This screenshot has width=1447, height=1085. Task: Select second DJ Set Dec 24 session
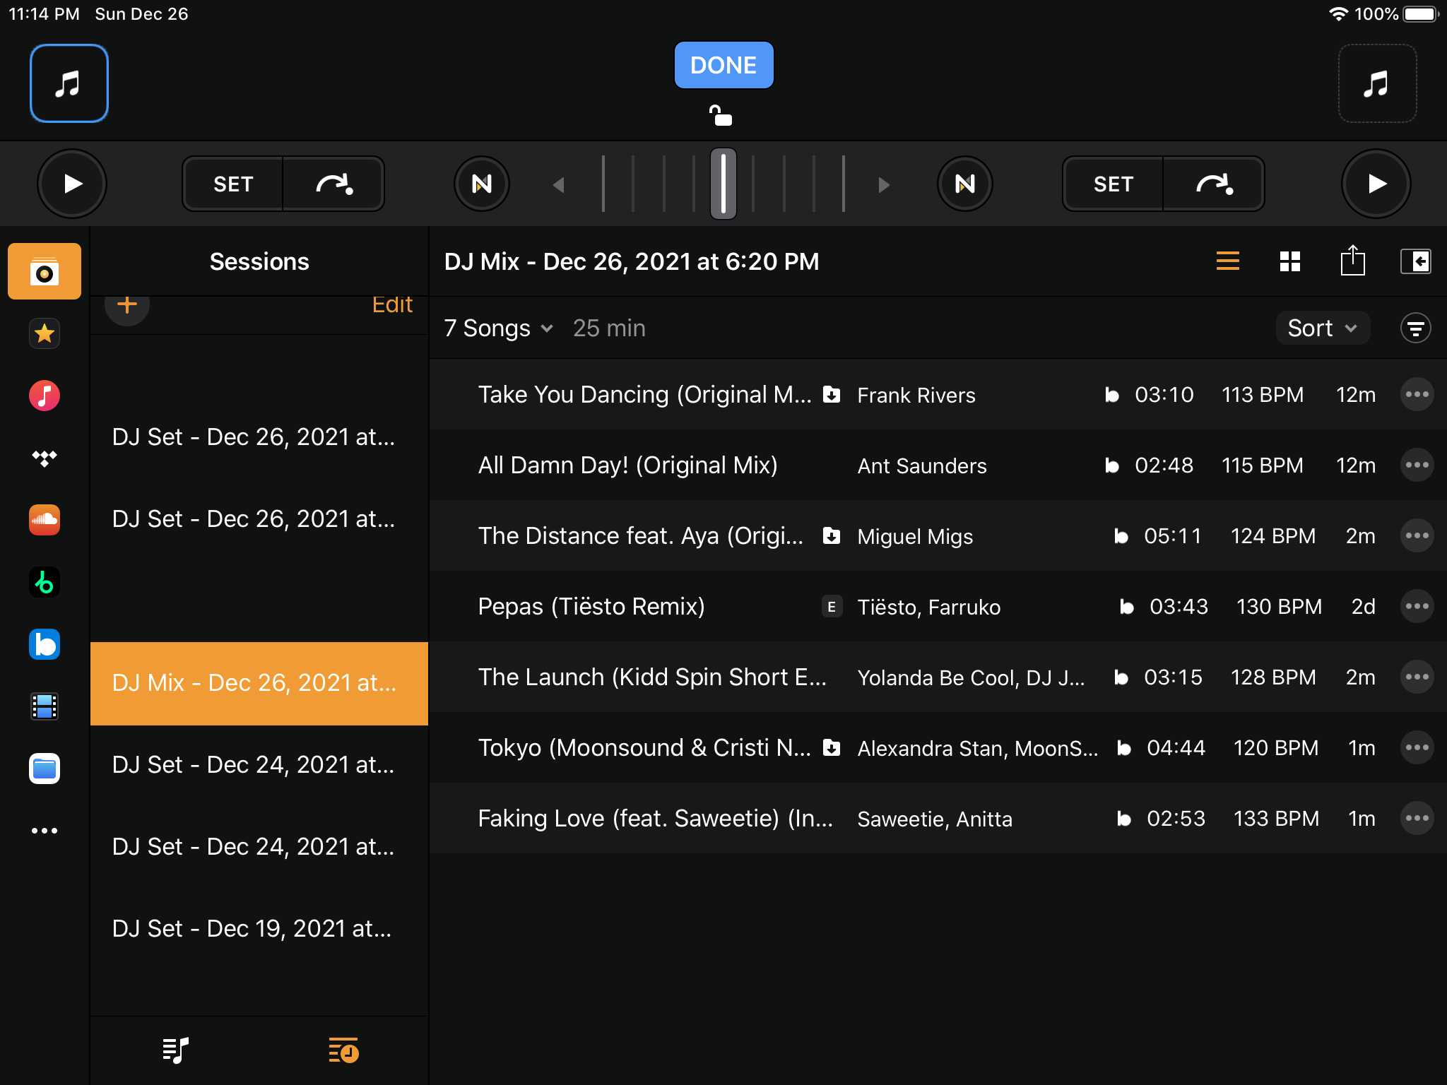click(x=259, y=847)
